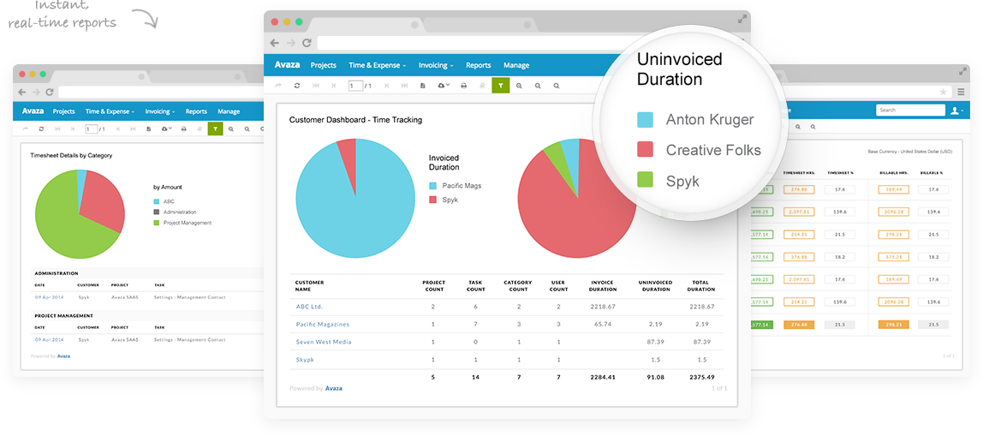Click browser back arrow in center window

[x=274, y=43]
